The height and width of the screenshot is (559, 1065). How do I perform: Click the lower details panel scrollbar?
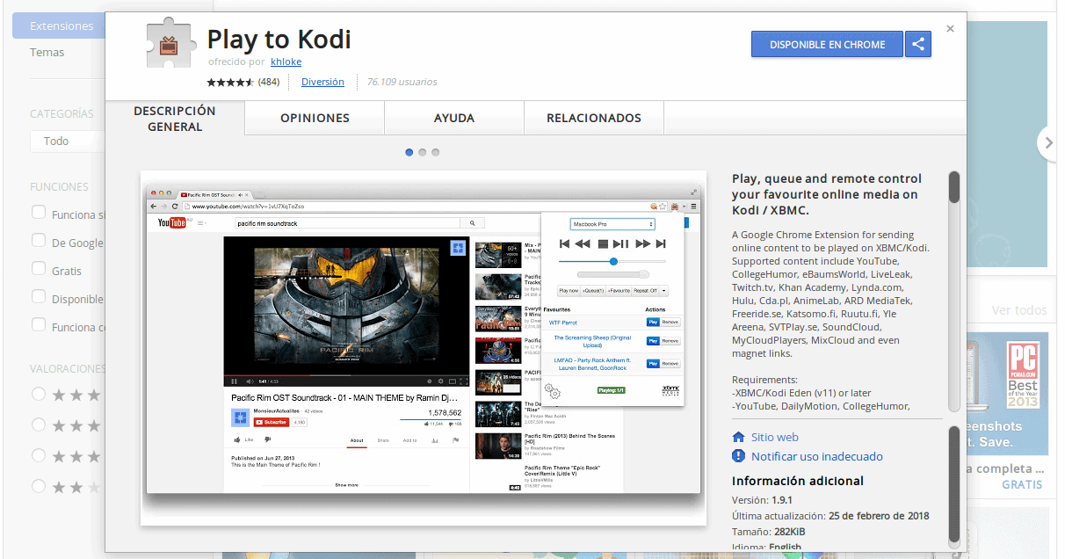[x=954, y=485]
